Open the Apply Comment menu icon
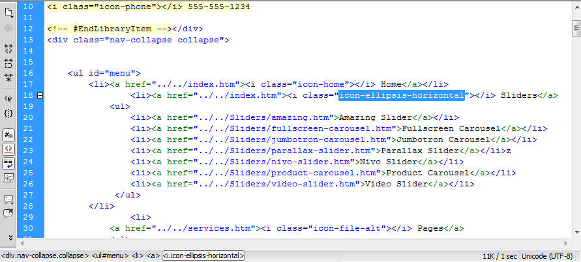The image size is (581, 262). (8, 199)
